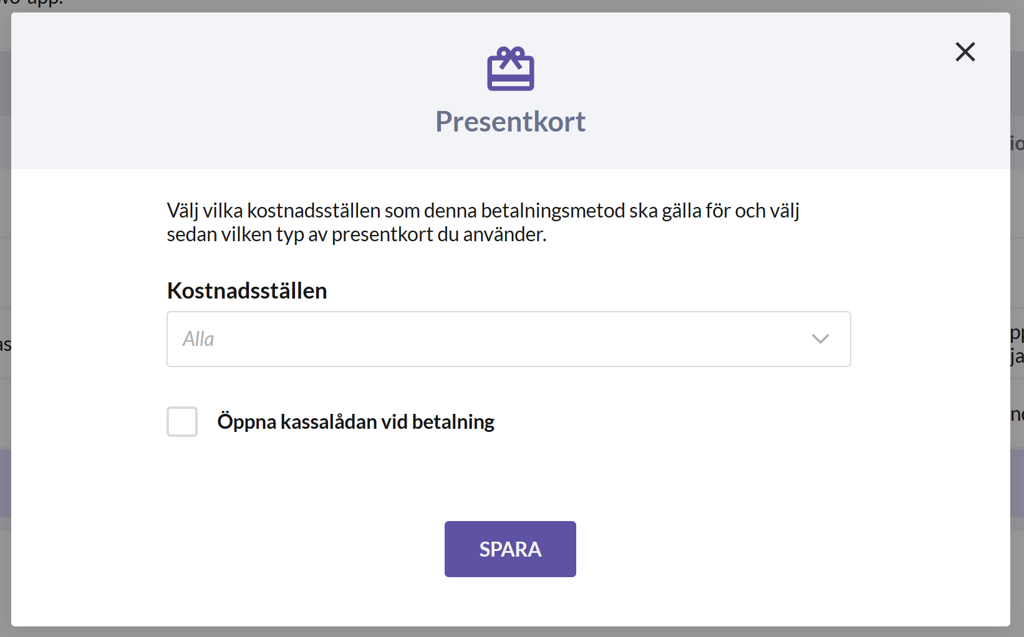Expand the Alla cost center selector
Viewport: 1024px width, 637px height.
[x=508, y=339]
